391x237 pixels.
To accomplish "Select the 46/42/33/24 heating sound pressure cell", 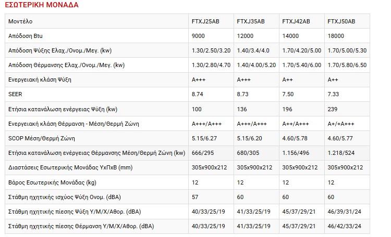I will click(344, 227).
